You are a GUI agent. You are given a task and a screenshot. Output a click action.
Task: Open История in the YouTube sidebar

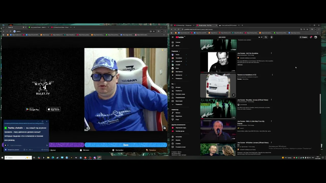click(180, 87)
